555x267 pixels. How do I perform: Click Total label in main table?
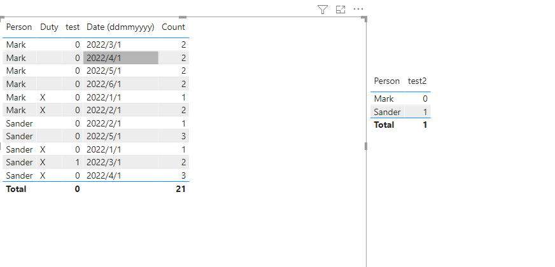pyautogui.click(x=16, y=189)
